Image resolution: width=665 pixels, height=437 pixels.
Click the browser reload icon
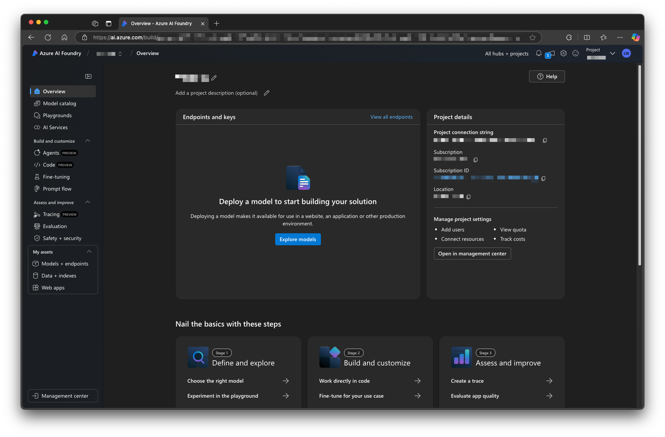[x=48, y=37]
